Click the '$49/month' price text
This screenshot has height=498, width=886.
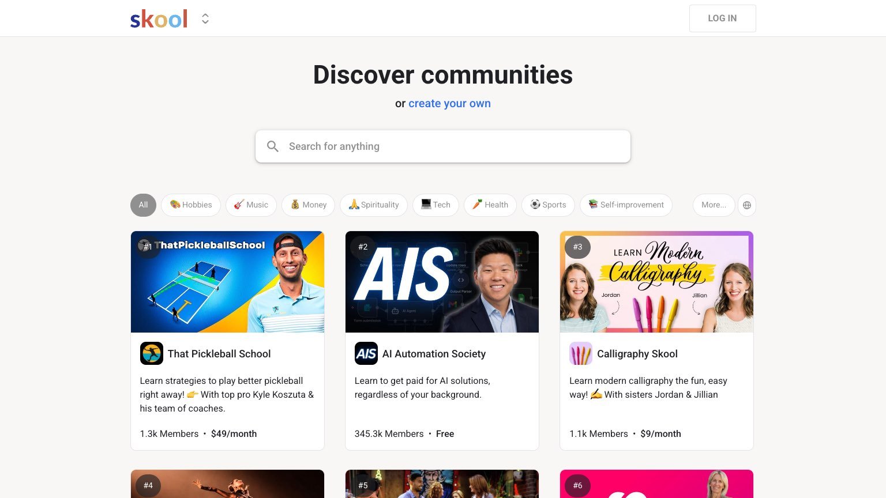pyautogui.click(x=234, y=434)
